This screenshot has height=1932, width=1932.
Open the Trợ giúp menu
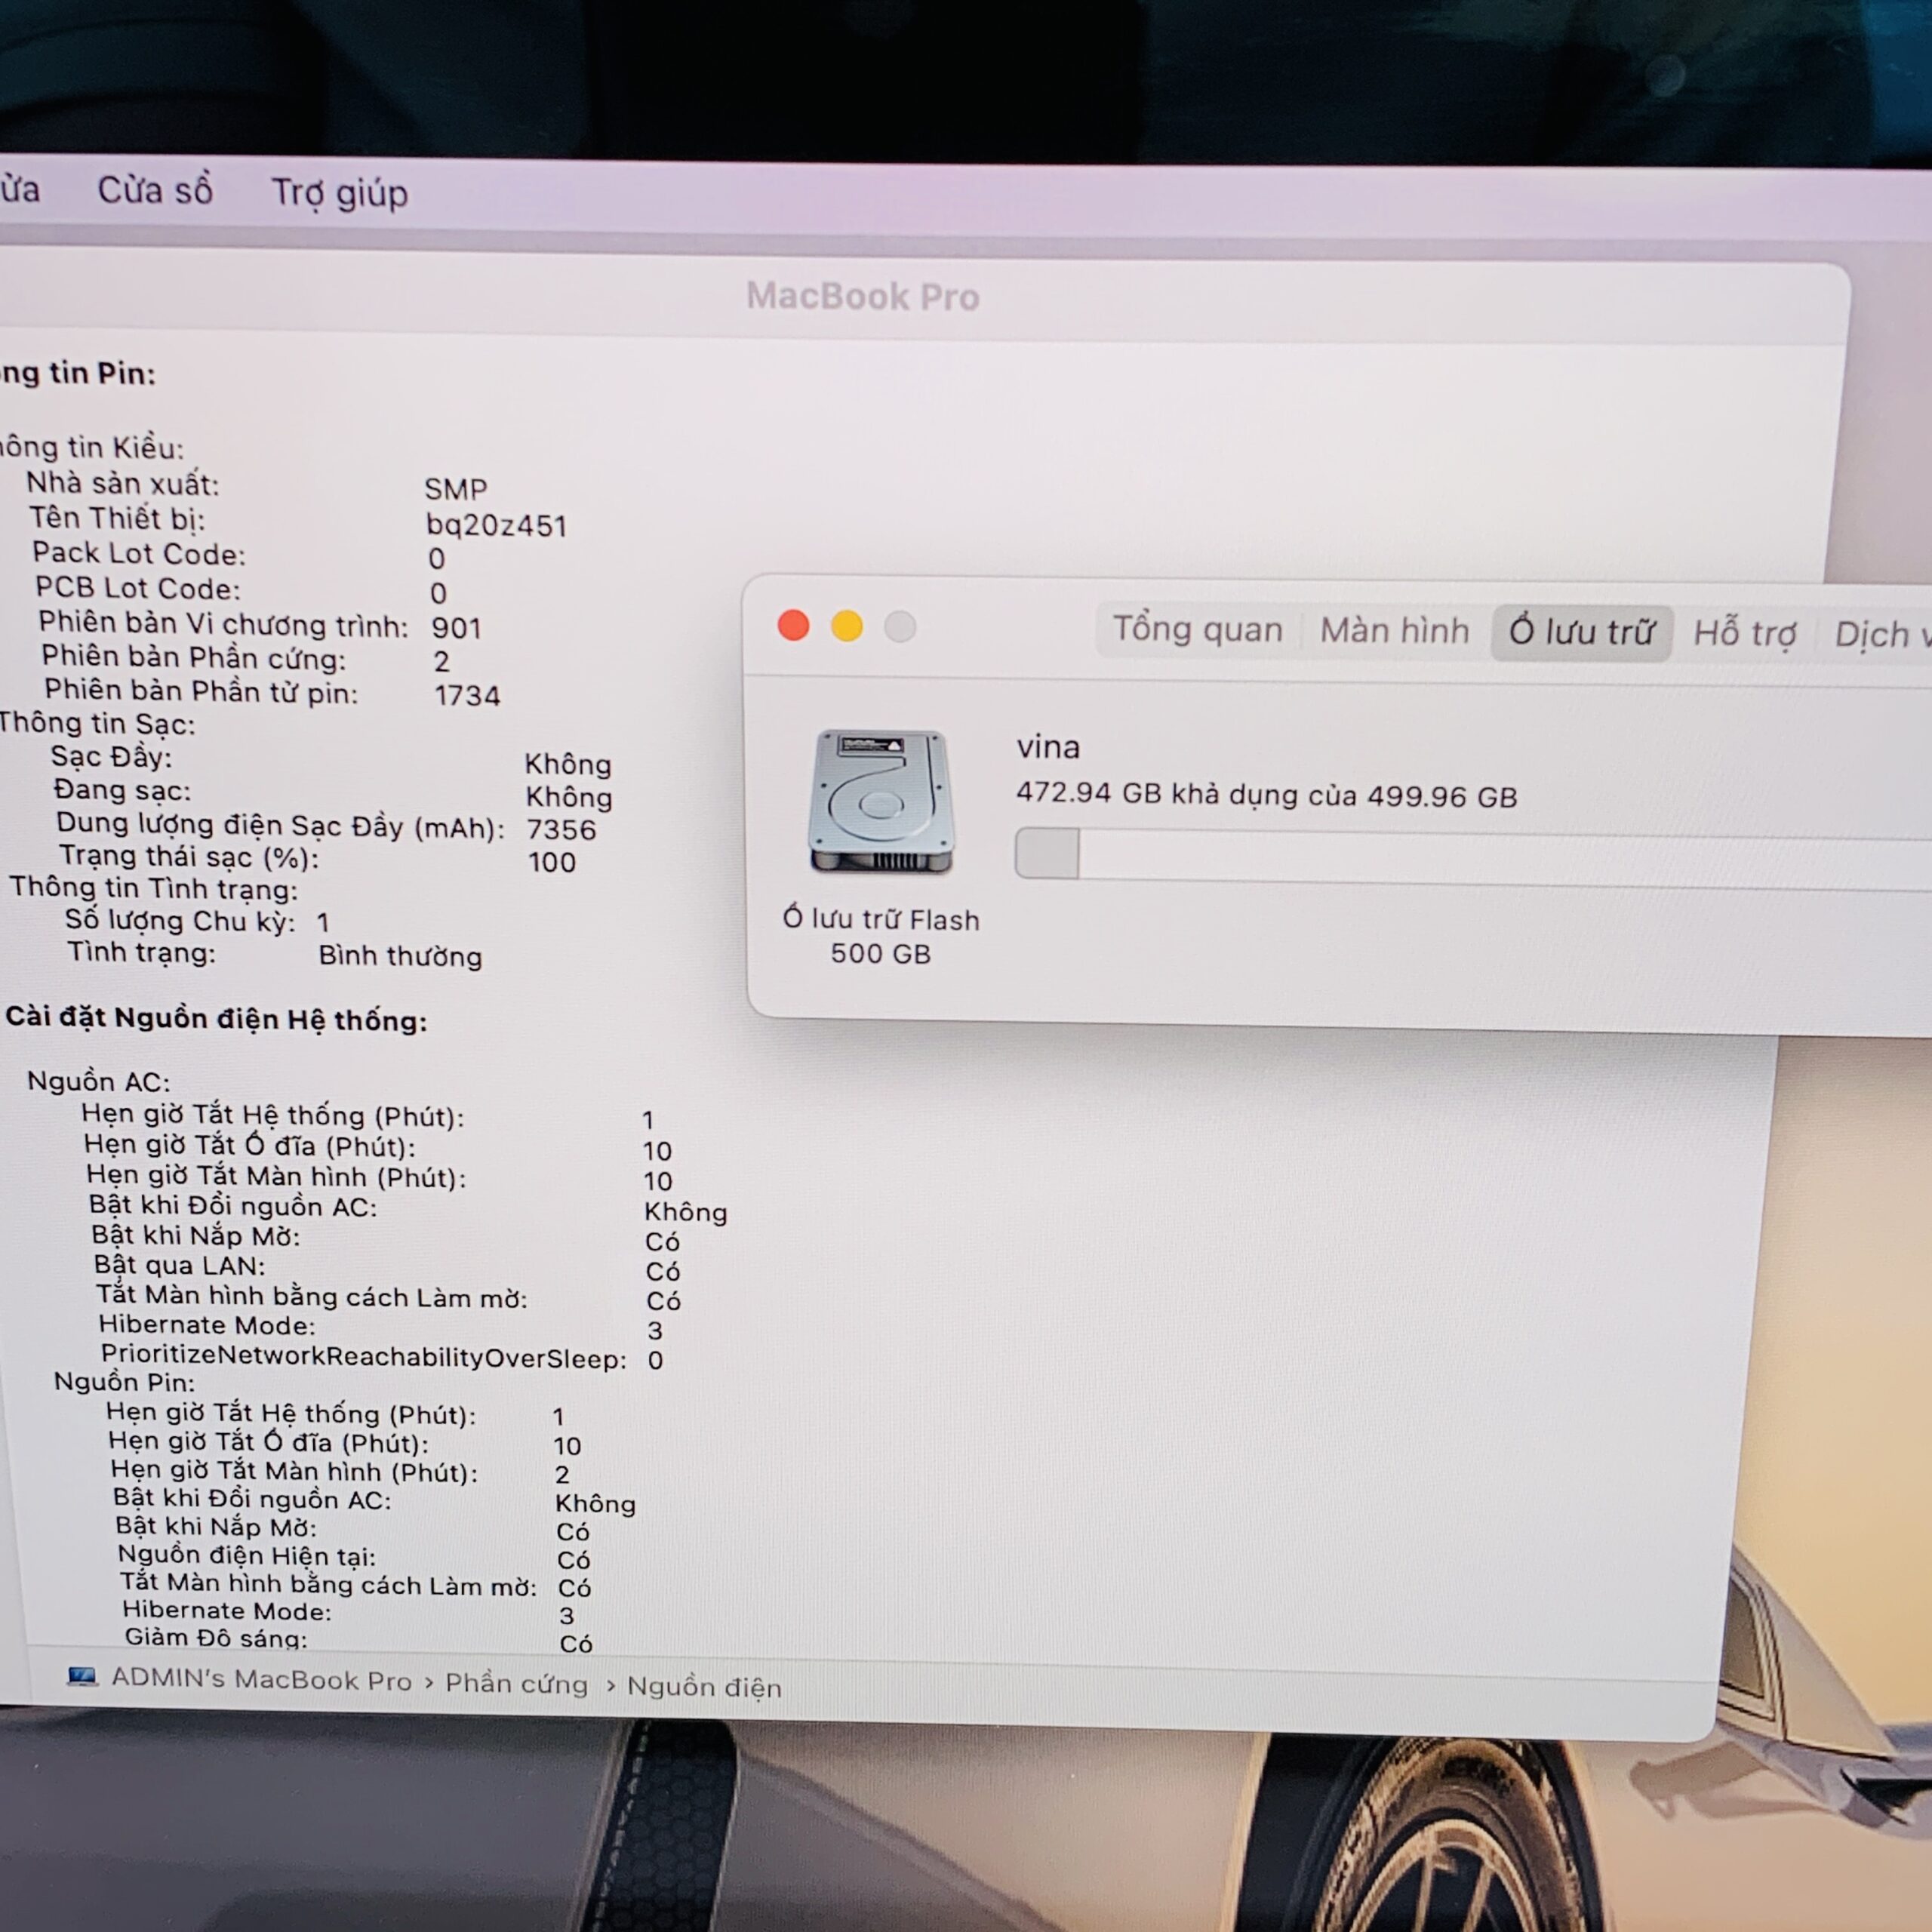(x=340, y=193)
